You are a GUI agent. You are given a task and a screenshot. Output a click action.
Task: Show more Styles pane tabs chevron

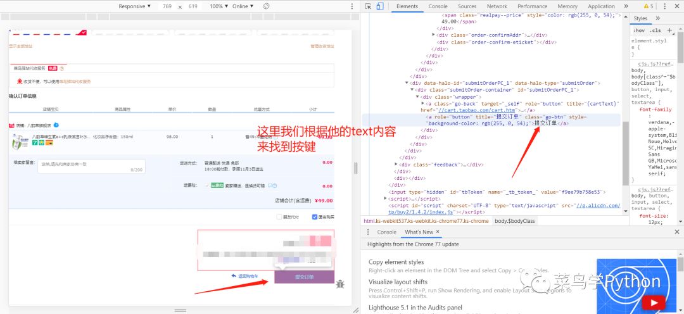point(658,18)
